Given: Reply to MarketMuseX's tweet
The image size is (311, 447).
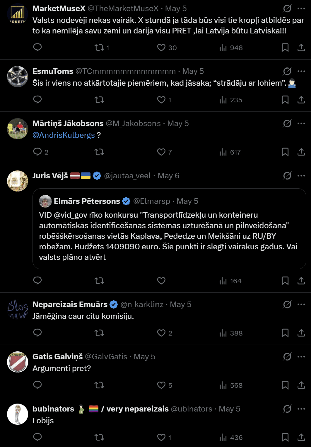Looking at the screenshot, I should coord(37,48).
